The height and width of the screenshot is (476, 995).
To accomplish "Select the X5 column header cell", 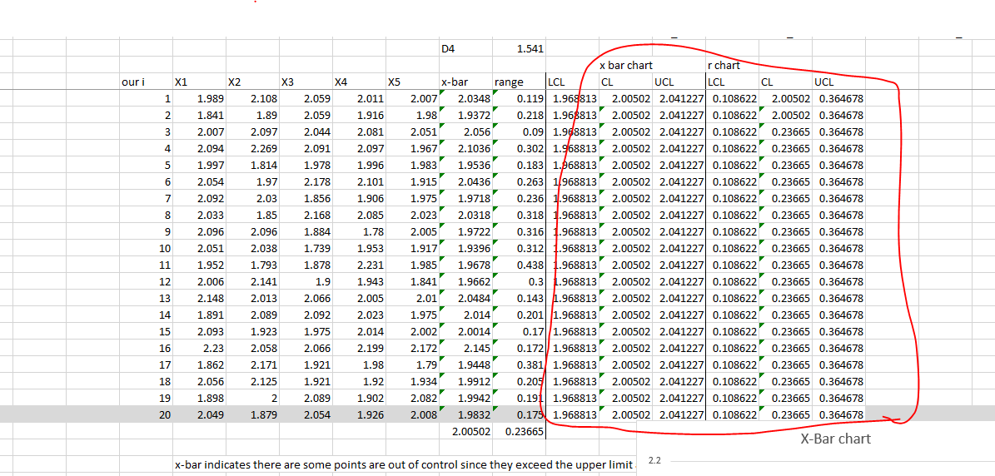I will click(412, 82).
